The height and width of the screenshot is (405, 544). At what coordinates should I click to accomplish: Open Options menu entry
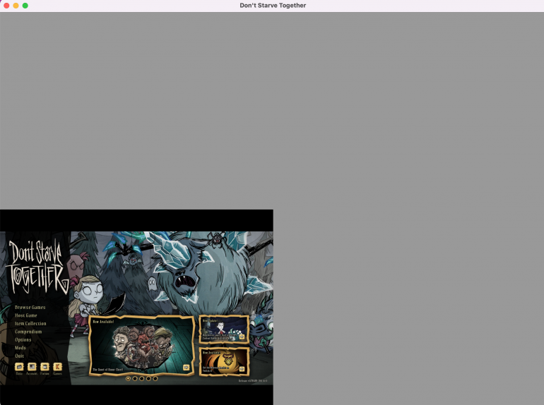23,339
